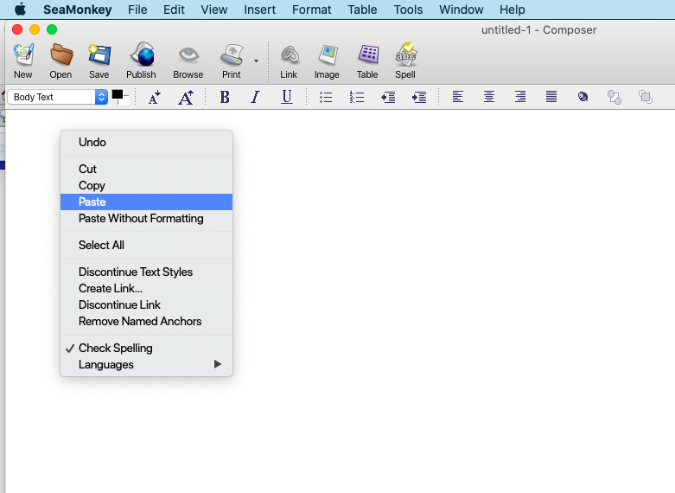Viewport: 675px width, 493px height.
Task: Click the overlapping squares layer icon
Action: 646,97
